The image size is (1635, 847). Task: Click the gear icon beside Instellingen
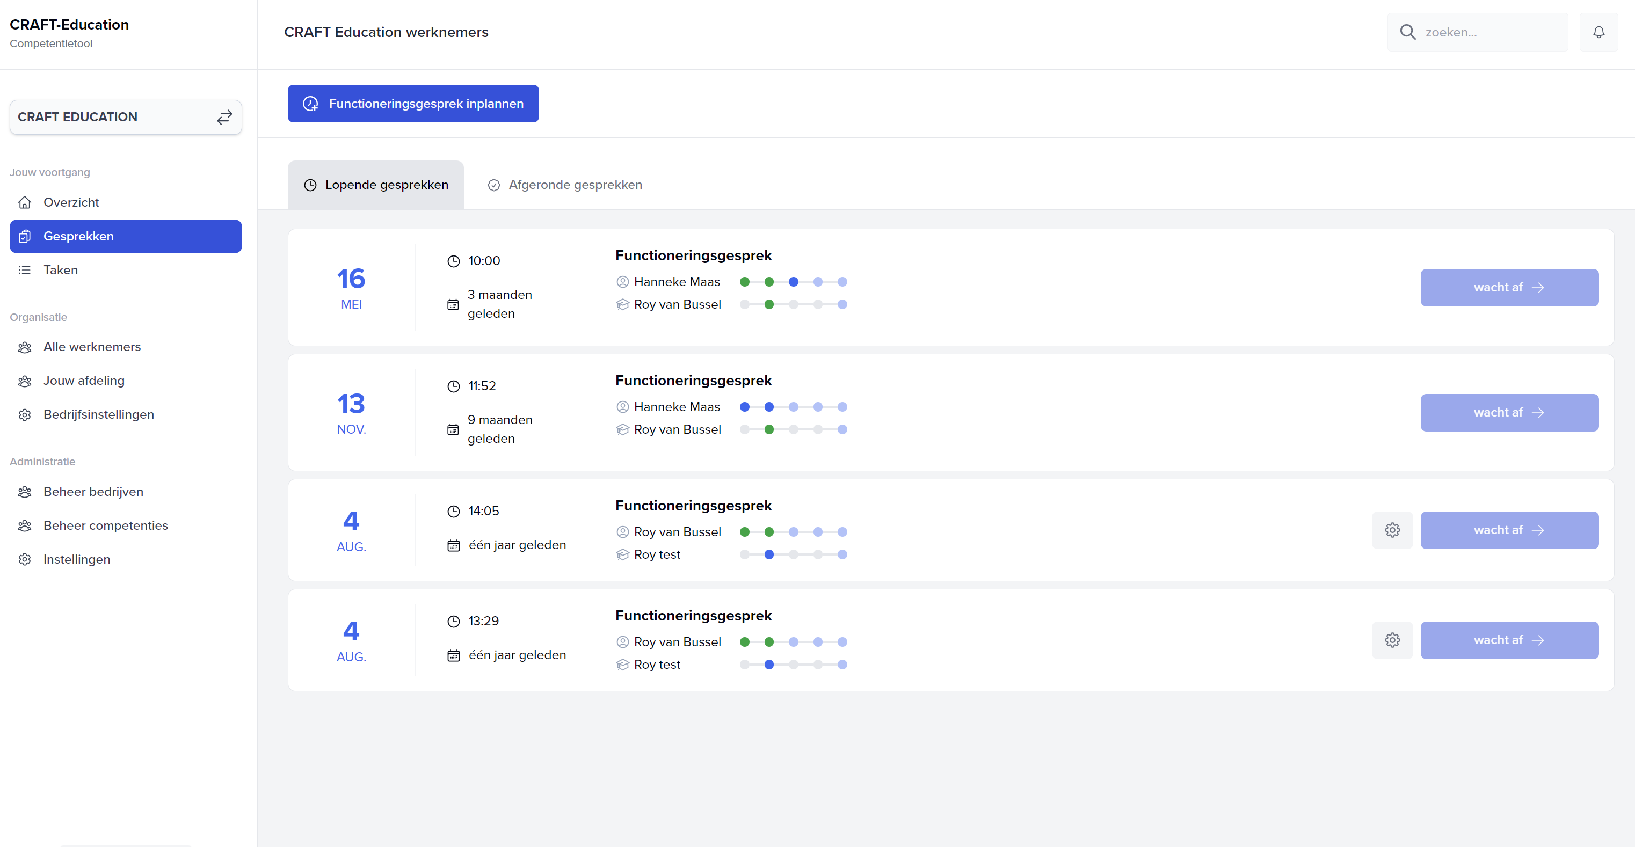point(25,560)
